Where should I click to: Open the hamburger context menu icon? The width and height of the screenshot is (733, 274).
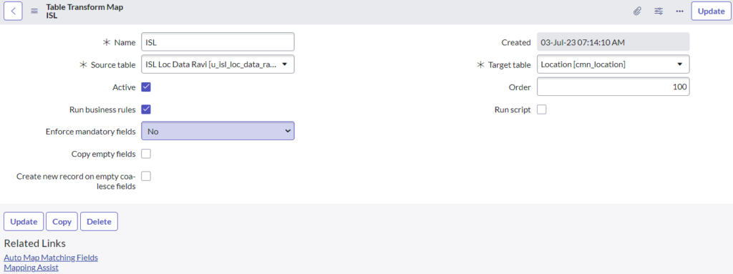click(34, 11)
